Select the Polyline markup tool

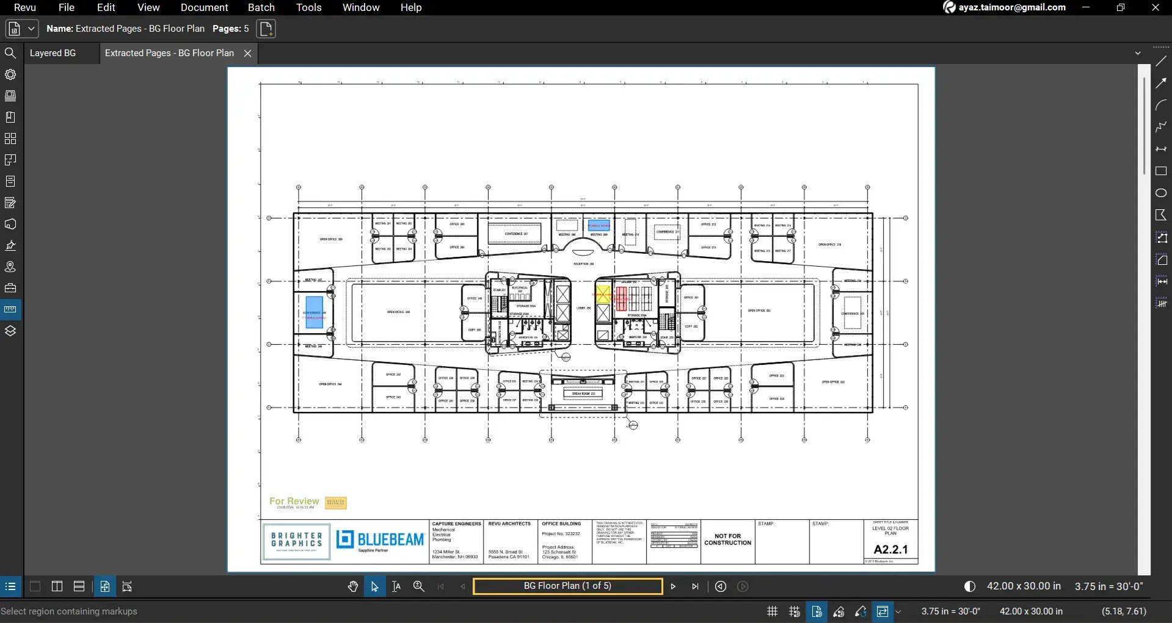(1161, 127)
